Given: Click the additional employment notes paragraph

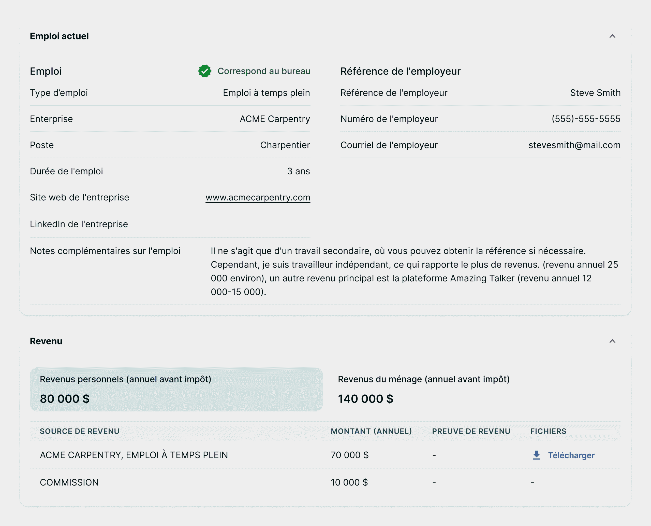Looking at the screenshot, I should pos(415,271).
